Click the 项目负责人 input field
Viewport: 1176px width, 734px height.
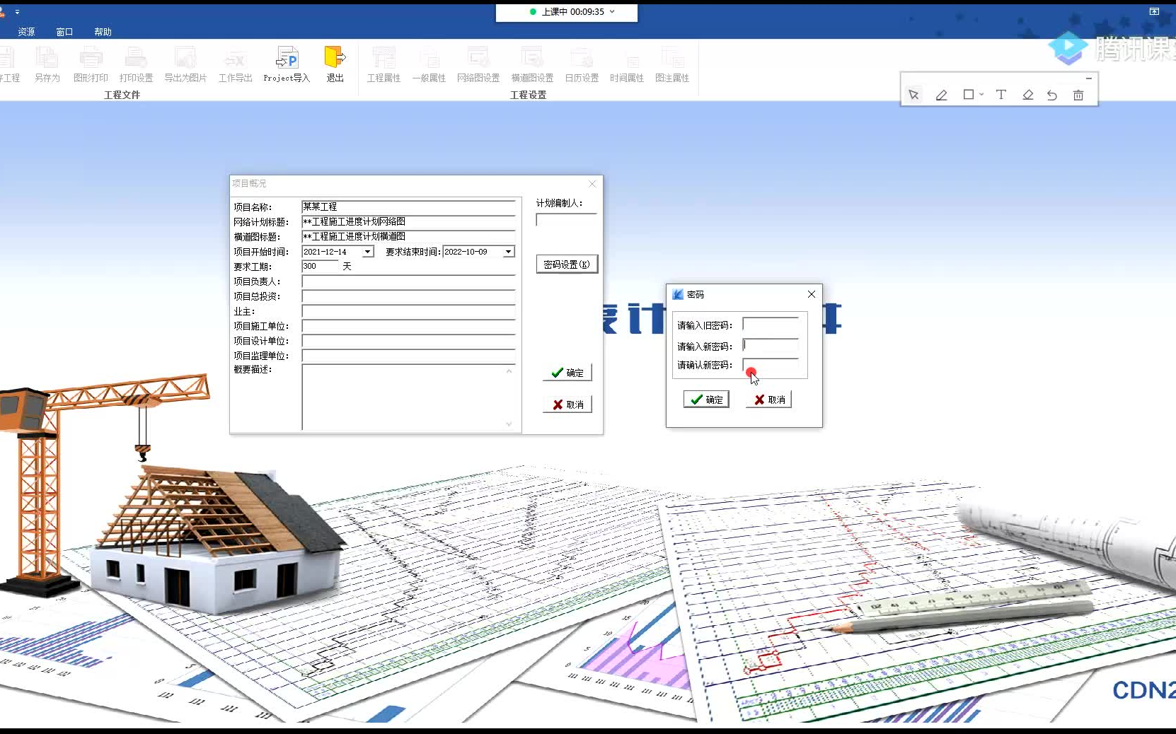(x=408, y=281)
